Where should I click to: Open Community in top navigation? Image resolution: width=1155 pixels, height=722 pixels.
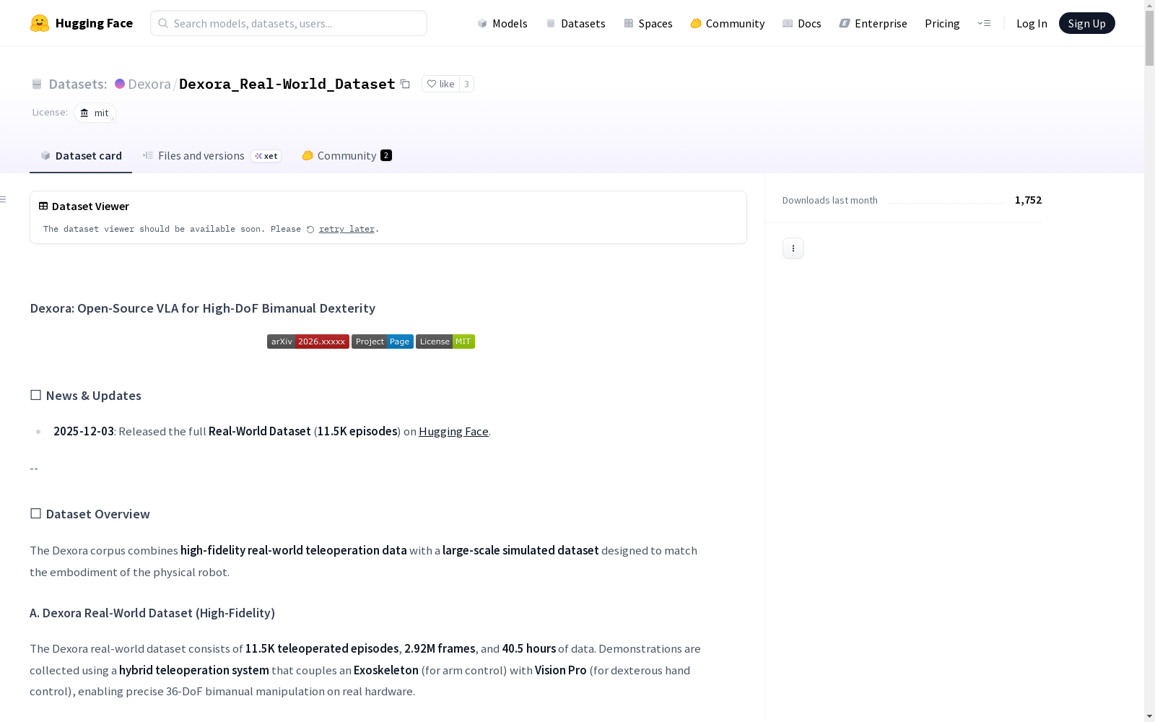728,23
